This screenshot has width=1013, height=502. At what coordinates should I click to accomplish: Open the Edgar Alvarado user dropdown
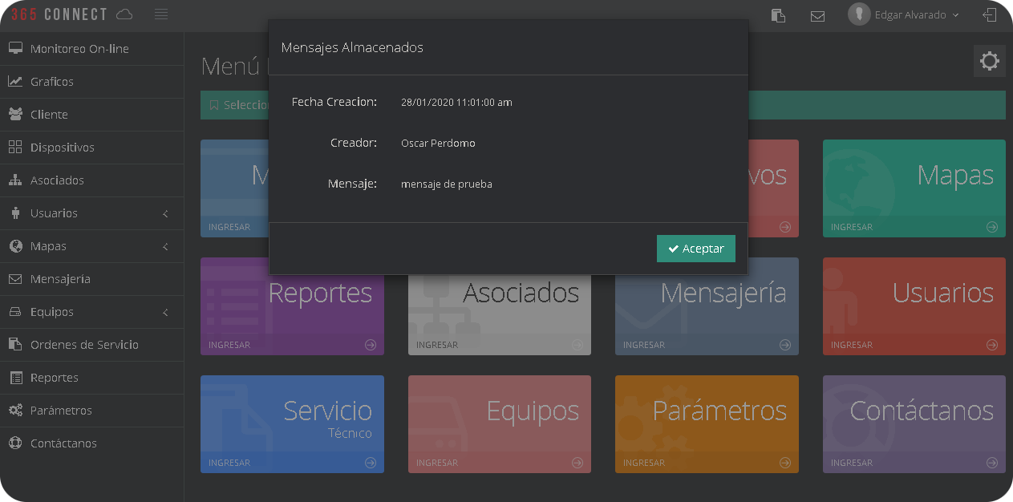coord(902,14)
